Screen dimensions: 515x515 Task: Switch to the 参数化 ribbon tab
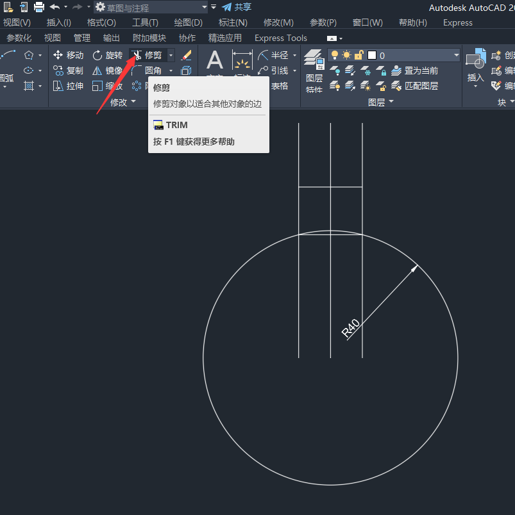[19, 38]
